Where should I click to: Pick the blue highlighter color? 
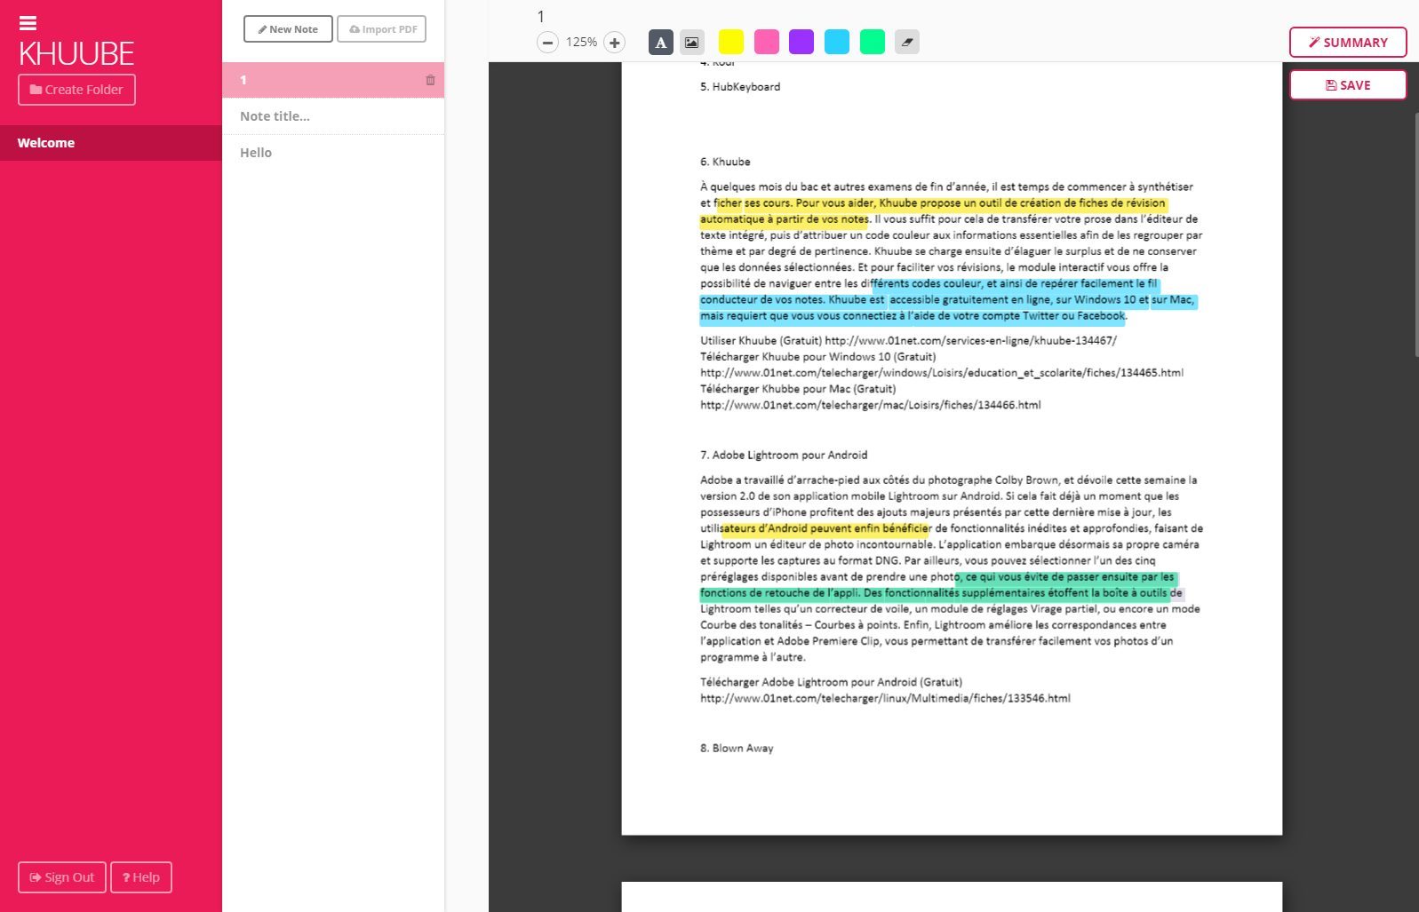[836, 42]
